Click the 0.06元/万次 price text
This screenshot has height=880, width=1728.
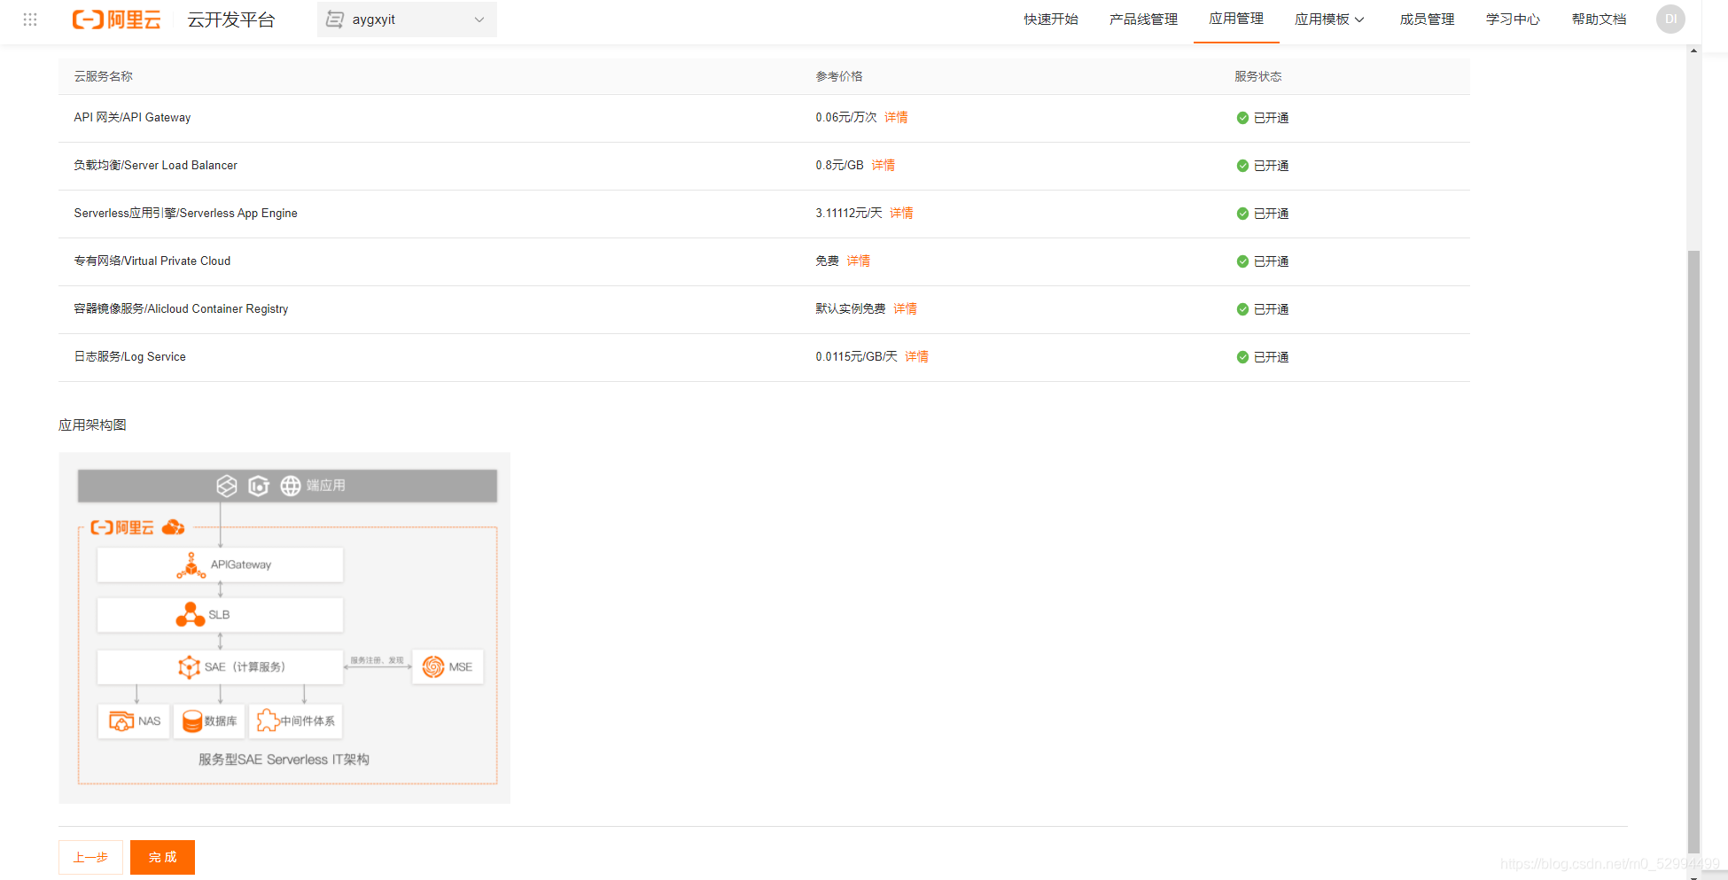coord(846,117)
